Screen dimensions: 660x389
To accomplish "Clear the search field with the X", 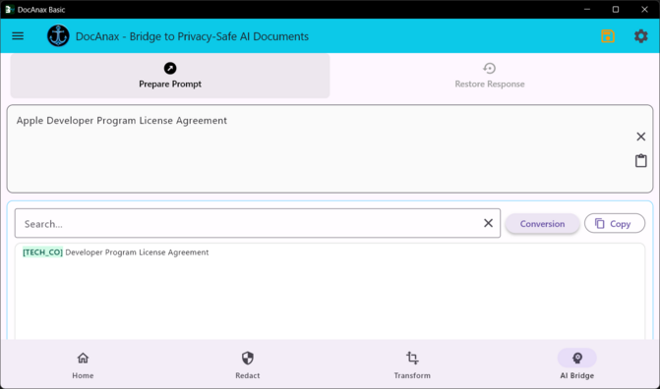I will [488, 223].
